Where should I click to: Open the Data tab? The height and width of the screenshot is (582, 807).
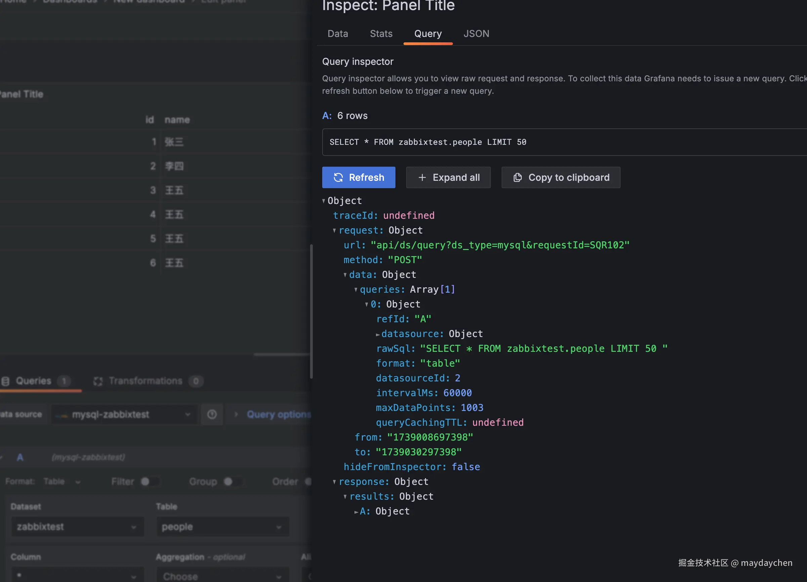(x=337, y=34)
